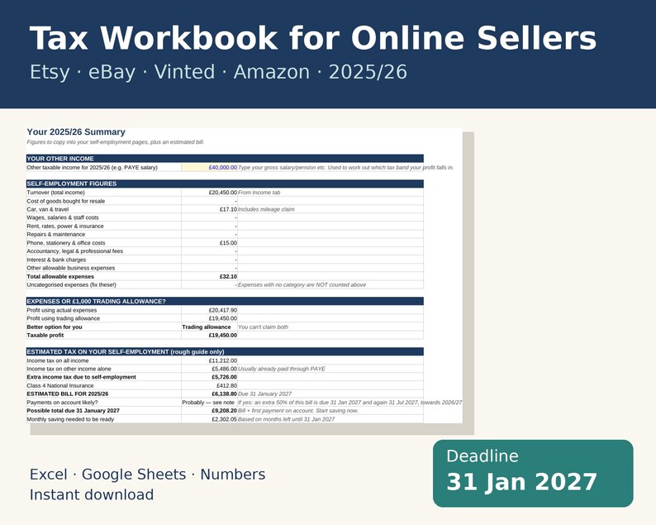Select the "YOUR OTHER INCOME" section header
Viewport: 656px width, 525px height.
225,159
